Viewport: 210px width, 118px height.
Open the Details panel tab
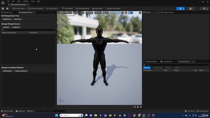147,12
